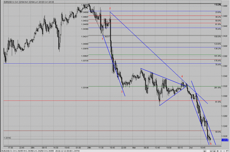The height and width of the screenshot is (152, 230).
Task: Click the red wave label 2
Action: 110,8
